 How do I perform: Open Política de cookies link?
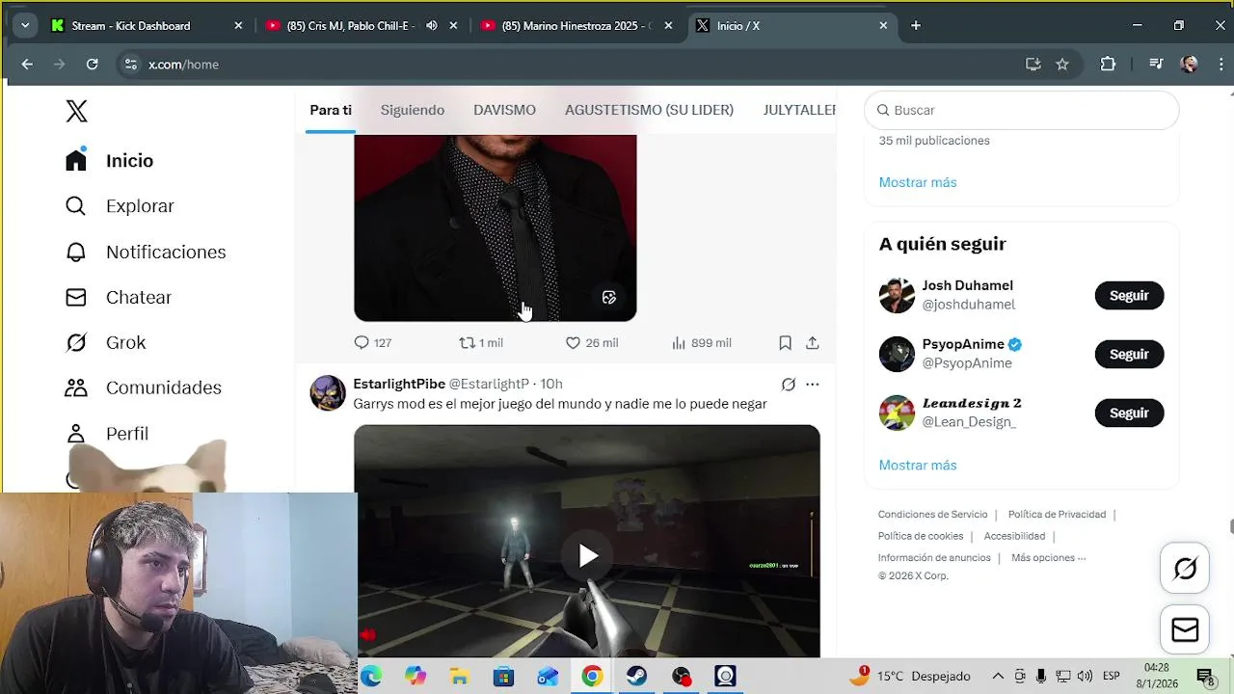pos(921,536)
